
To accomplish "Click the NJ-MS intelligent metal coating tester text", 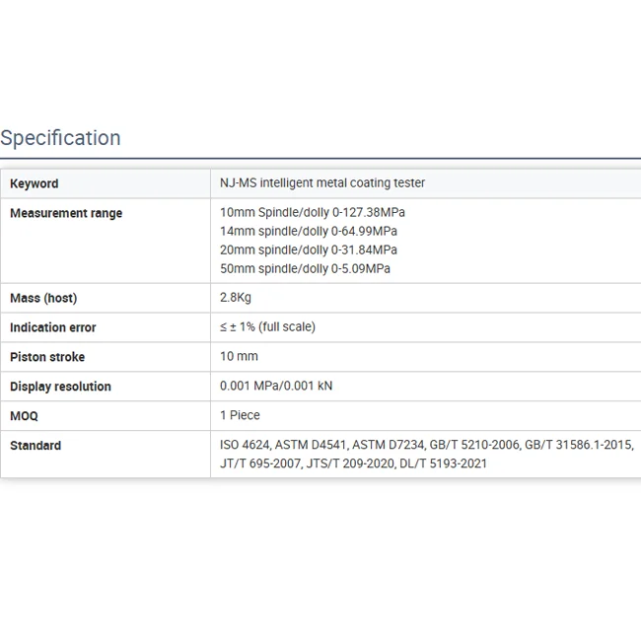I will 322,183.
